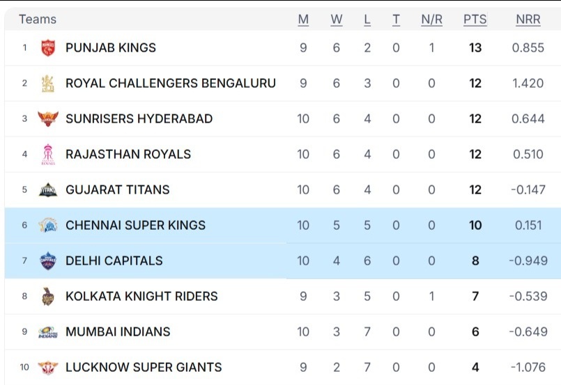
Task: Click the Rajasthan Royals pink logo
Action: [48, 154]
